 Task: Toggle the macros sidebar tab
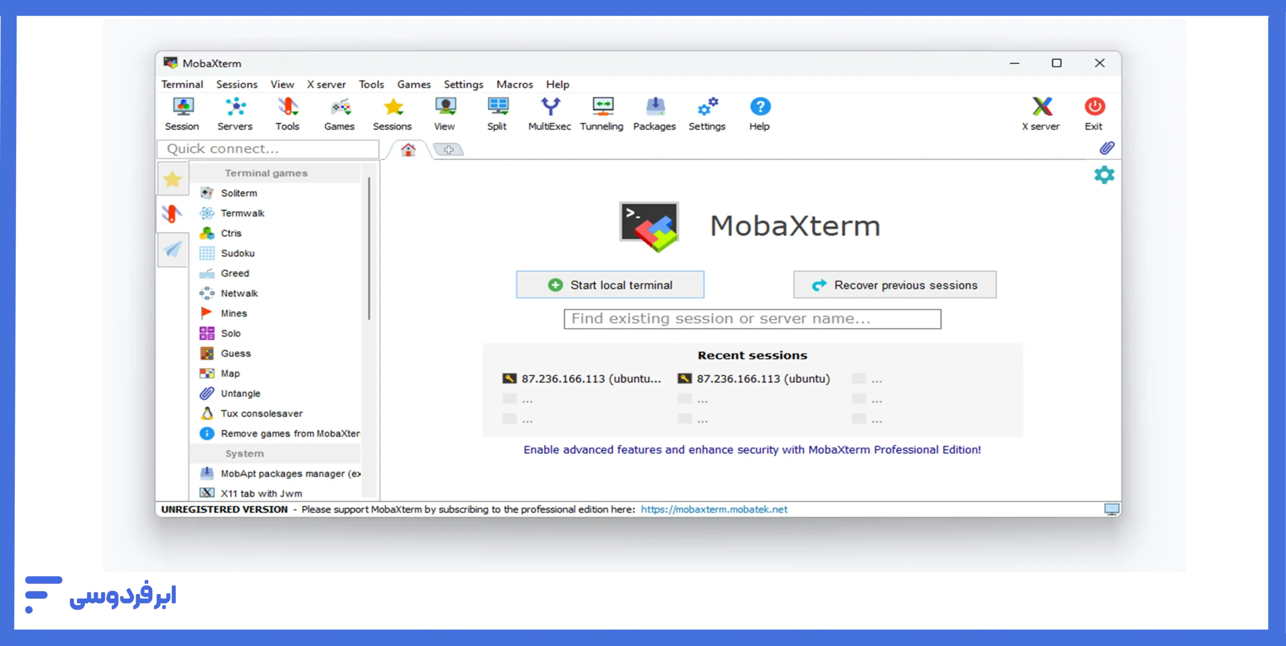(172, 251)
